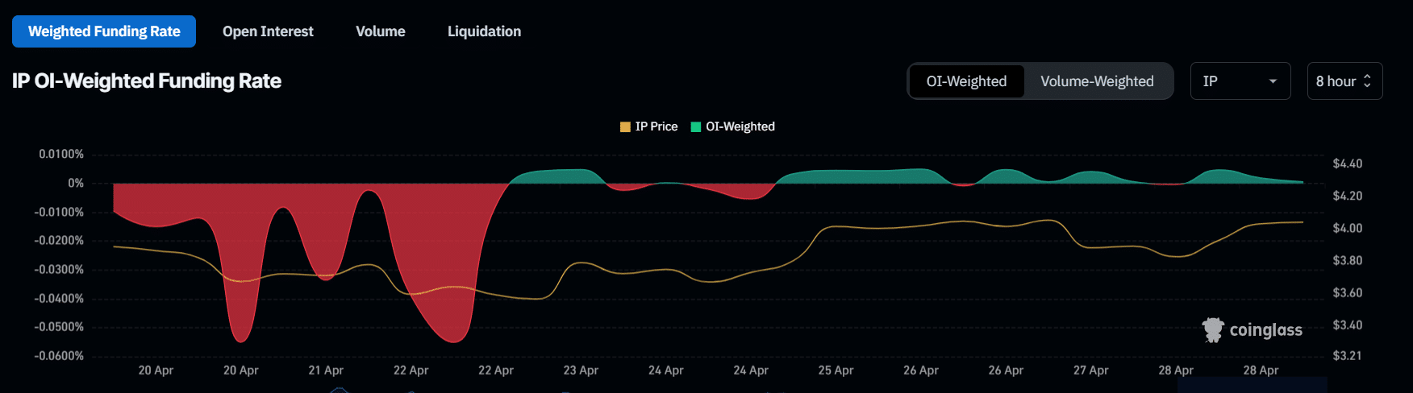The height and width of the screenshot is (393, 1413).
Task: Switch to Volume-Weighted funding rate
Action: (x=1097, y=81)
